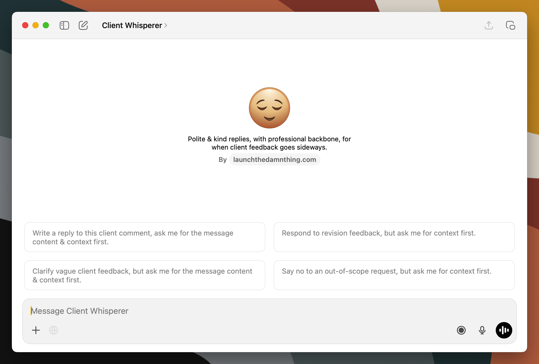Screen dimensions: 539x364
Task: Pick "Clarify vague client feedback" suggestion
Action: click(145, 275)
